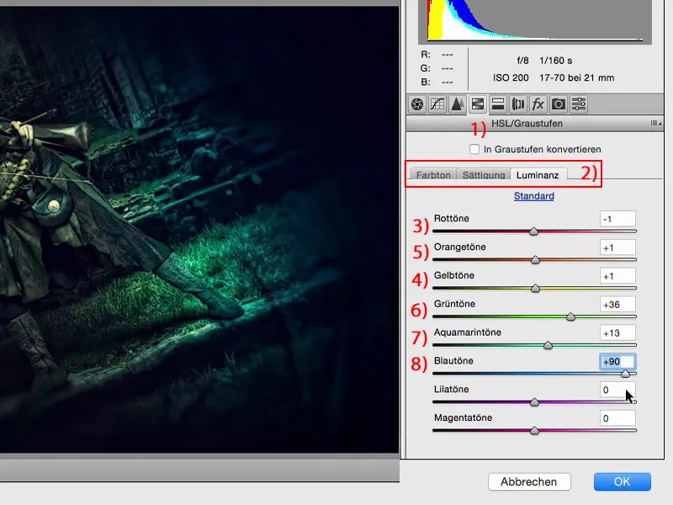Screen dimensions: 673x505
Task: Switch to the Farbton tab
Action: pyautogui.click(x=432, y=175)
